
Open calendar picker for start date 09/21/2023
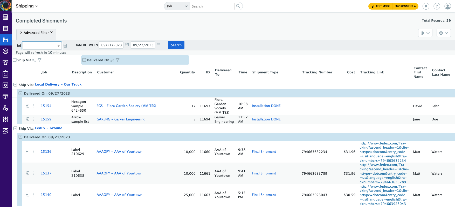click(x=127, y=45)
